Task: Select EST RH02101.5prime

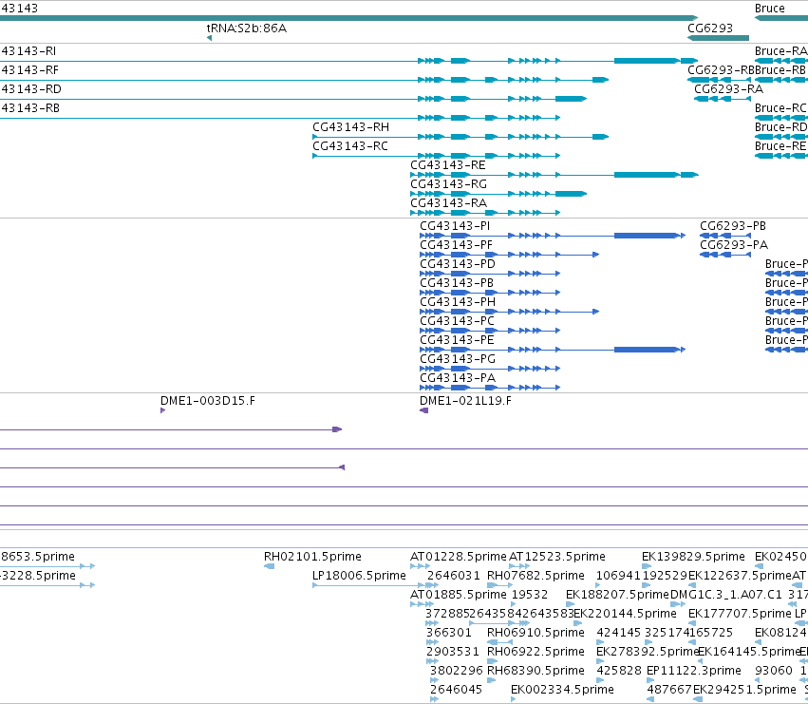Action: point(312,557)
